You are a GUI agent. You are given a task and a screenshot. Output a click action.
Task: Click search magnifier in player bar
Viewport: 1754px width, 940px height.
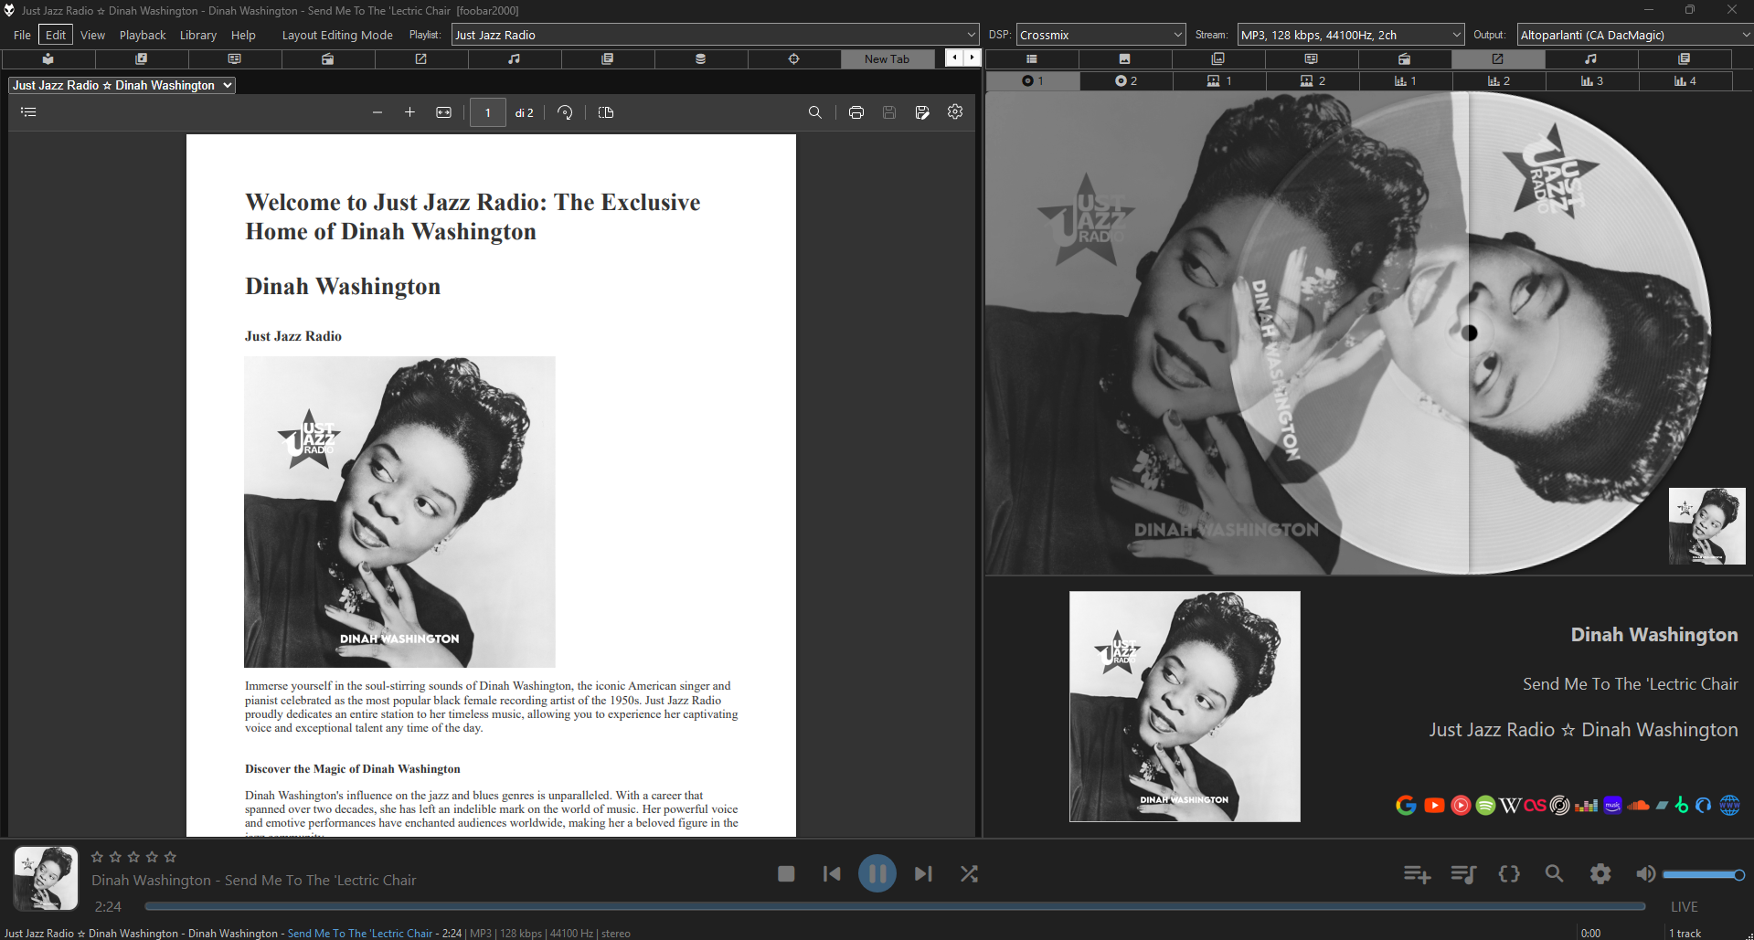pyautogui.click(x=1554, y=874)
